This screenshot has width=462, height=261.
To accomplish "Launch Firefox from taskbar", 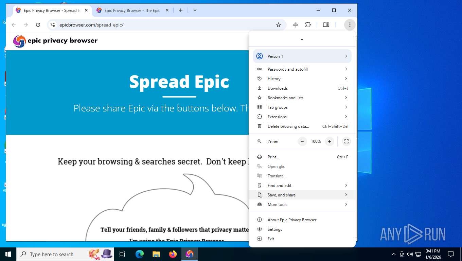I will pyautogui.click(x=173, y=254).
